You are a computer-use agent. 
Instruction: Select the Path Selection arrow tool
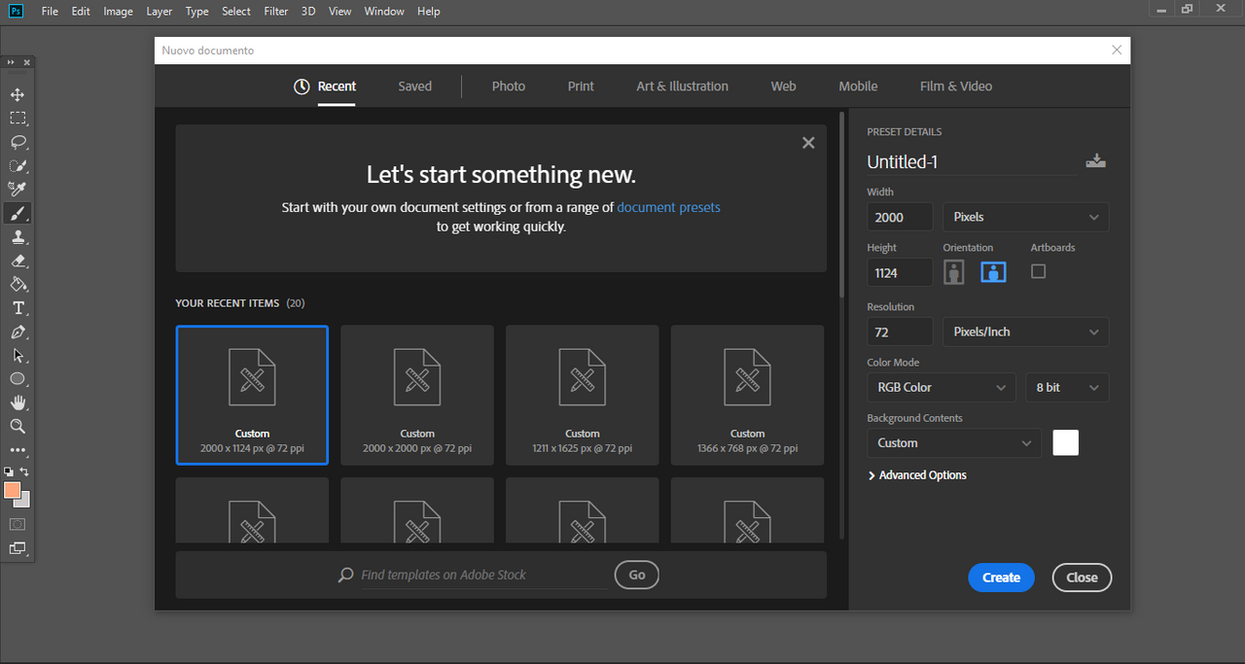coord(18,355)
